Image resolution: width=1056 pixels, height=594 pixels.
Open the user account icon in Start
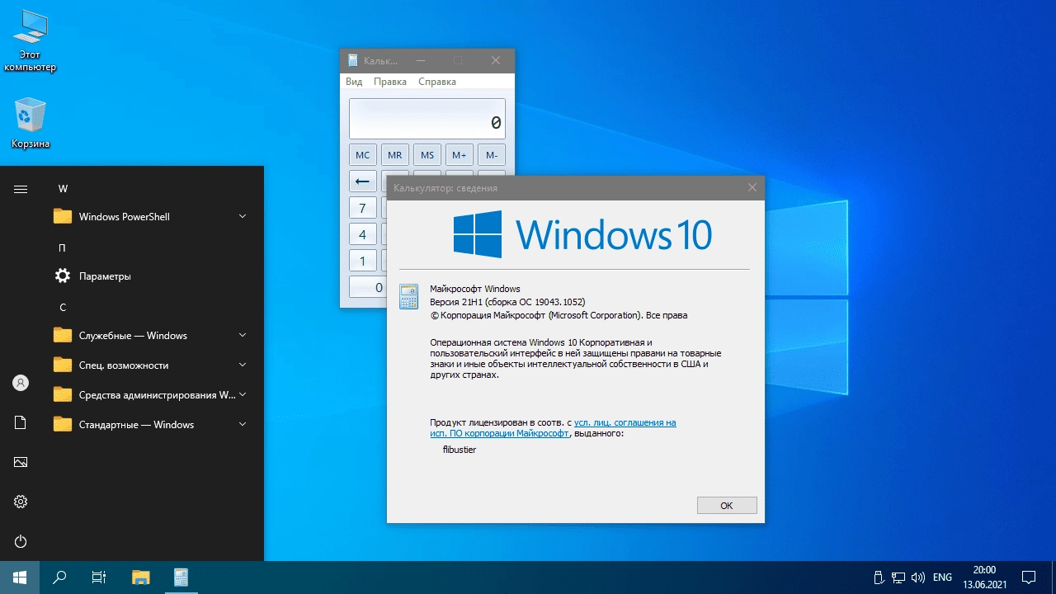21,383
